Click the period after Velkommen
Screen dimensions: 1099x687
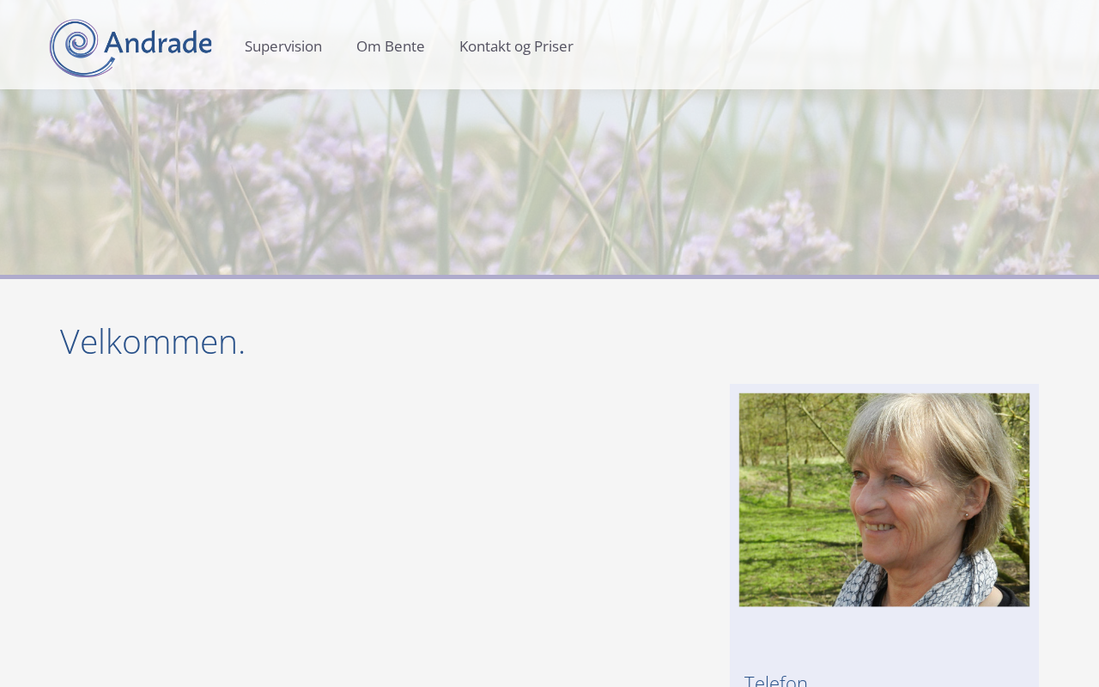(x=242, y=354)
